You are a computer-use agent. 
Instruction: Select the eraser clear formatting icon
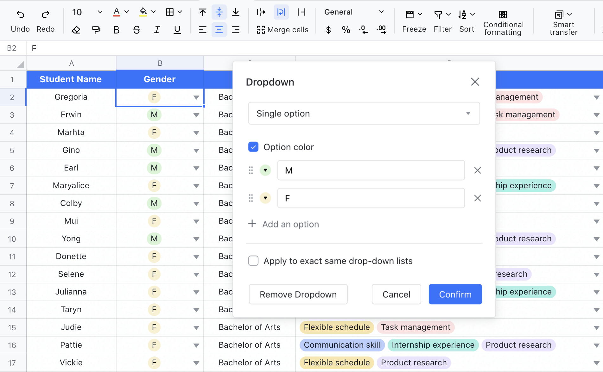point(76,30)
